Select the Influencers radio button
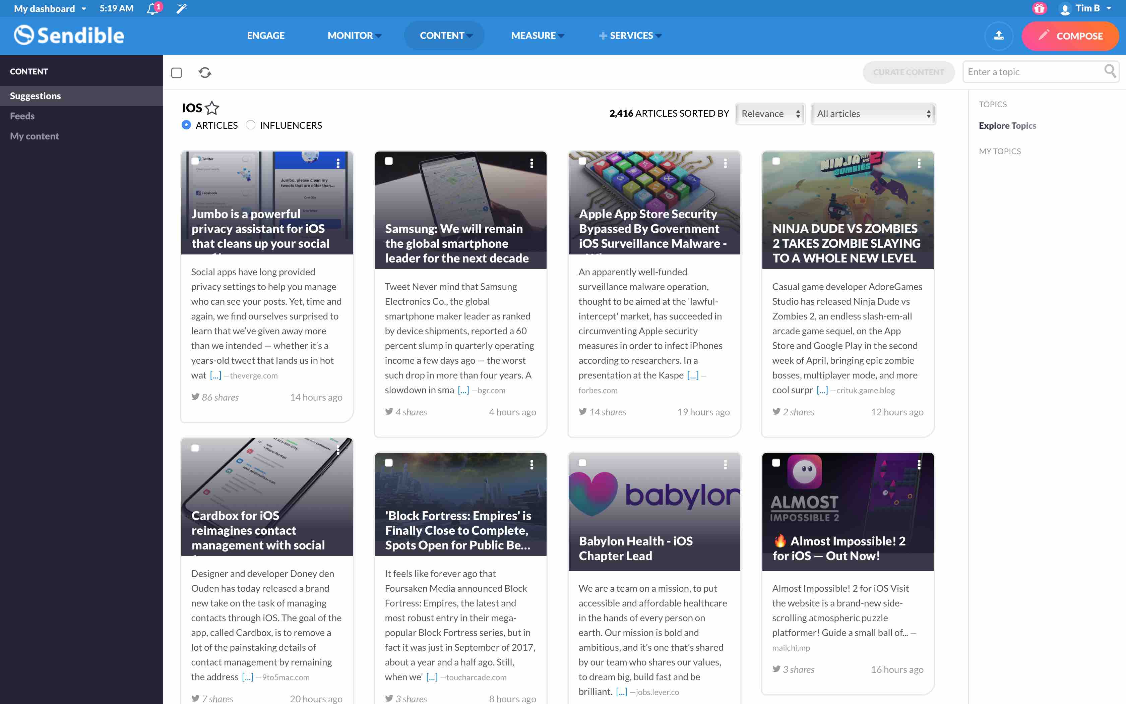The width and height of the screenshot is (1126, 704). pyautogui.click(x=251, y=125)
